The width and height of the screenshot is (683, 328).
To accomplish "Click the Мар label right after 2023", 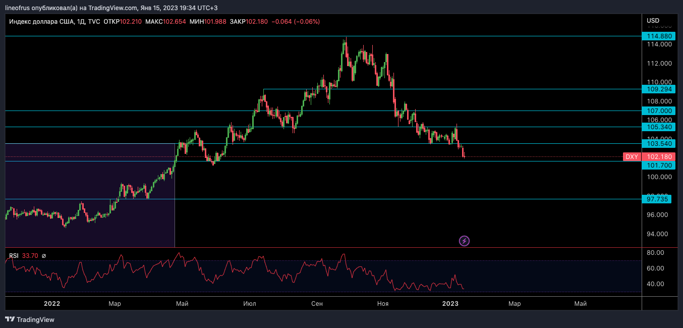I will [514, 303].
